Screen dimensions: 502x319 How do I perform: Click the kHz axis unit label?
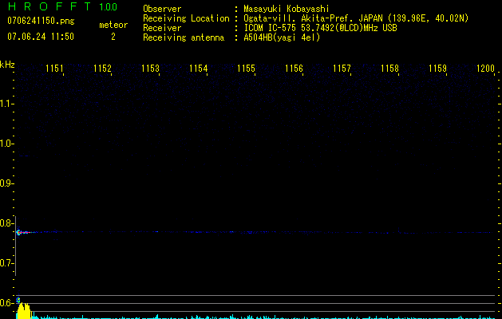click(7, 65)
